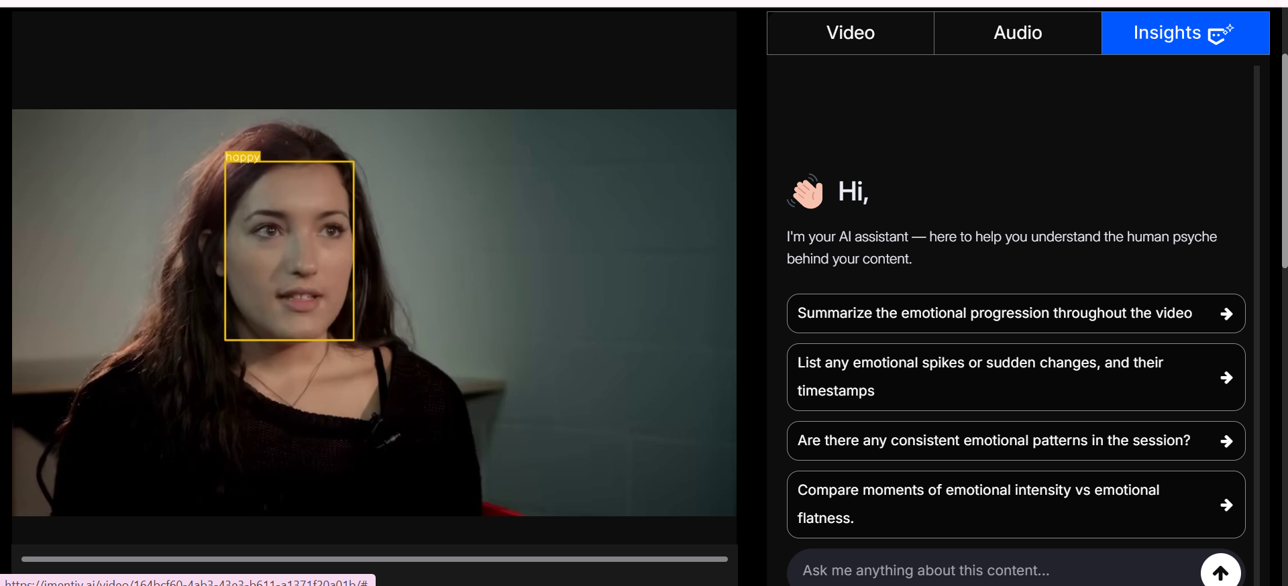Select 'Are there any consistent emotional patterns' prompt
This screenshot has width=1288, height=586.
(x=1016, y=441)
